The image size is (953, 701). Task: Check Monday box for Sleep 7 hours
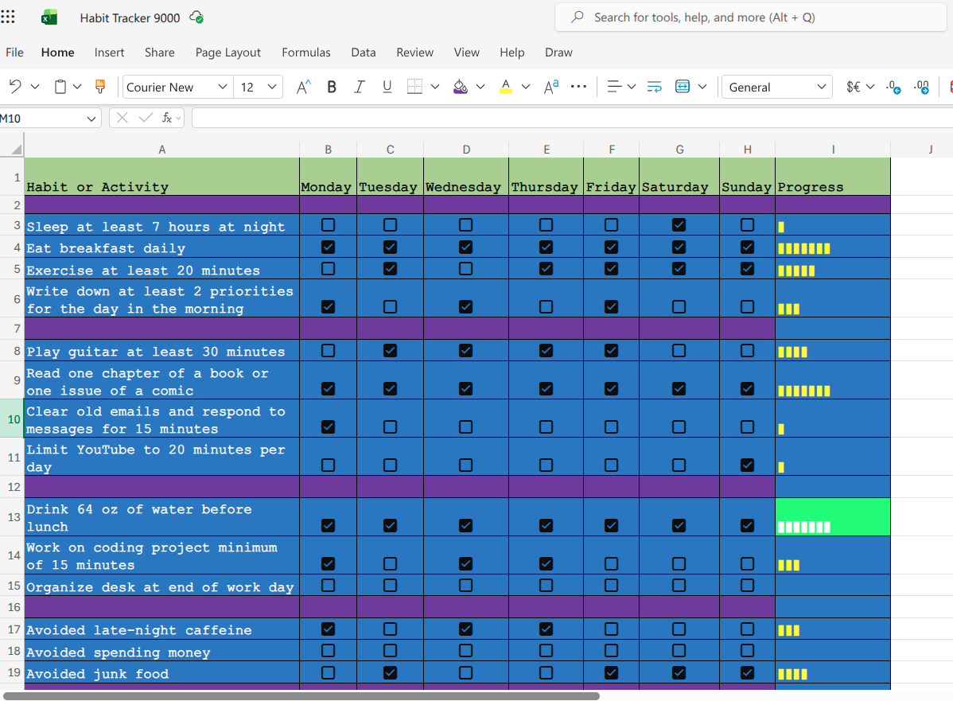click(x=329, y=225)
